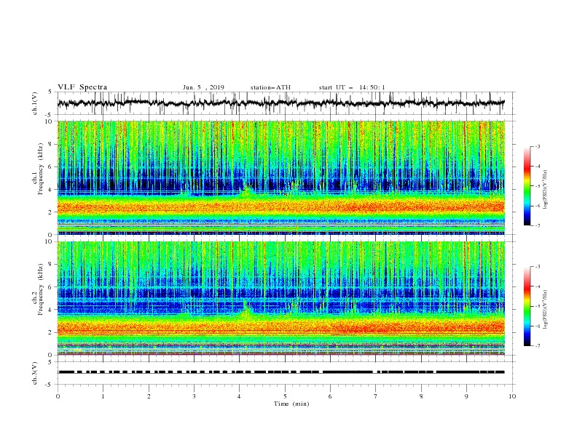This screenshot has height=445, width=577.
Task: Click time axis tick label "9"
Action: tap(466, 396)
